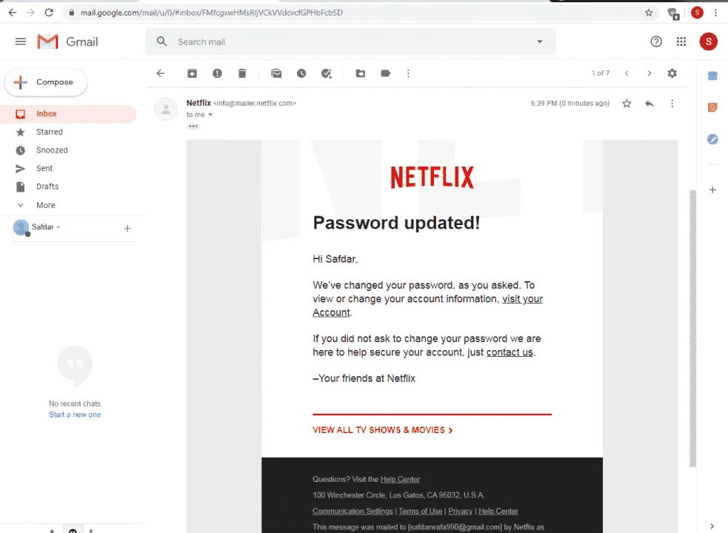Go to the newer email arrow
Image resolution: width=728 pixels, height=533 pixels.
627,73
